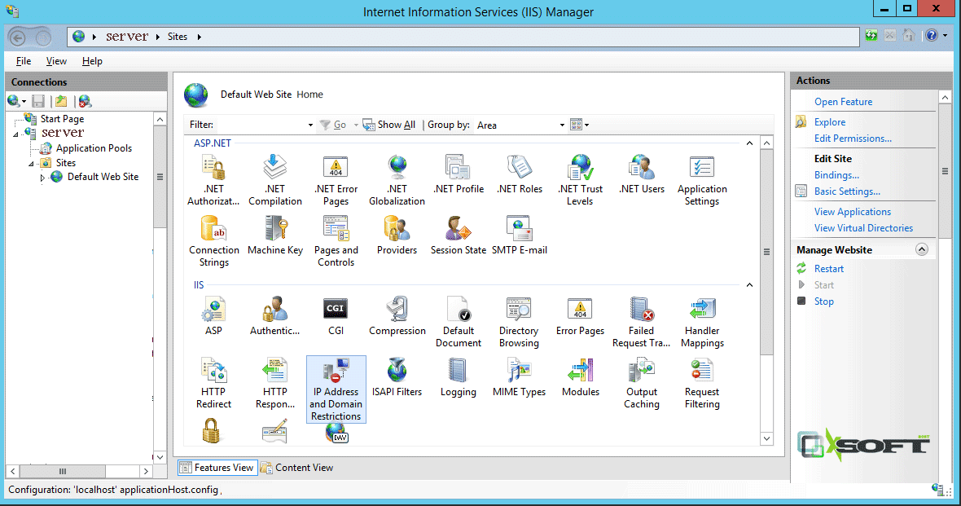961x506 pixels.
Task: Collapse the Sites tree node
Action: pyautogui.click(x=31, y=164)
